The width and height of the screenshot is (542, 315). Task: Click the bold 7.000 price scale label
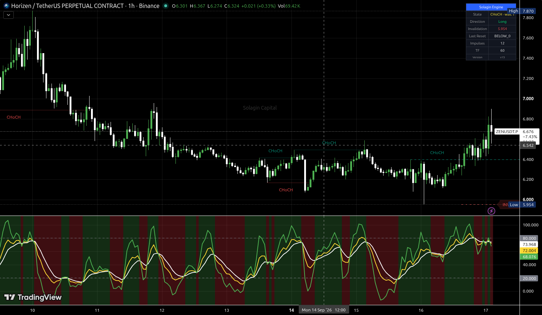tap(528, 99)
